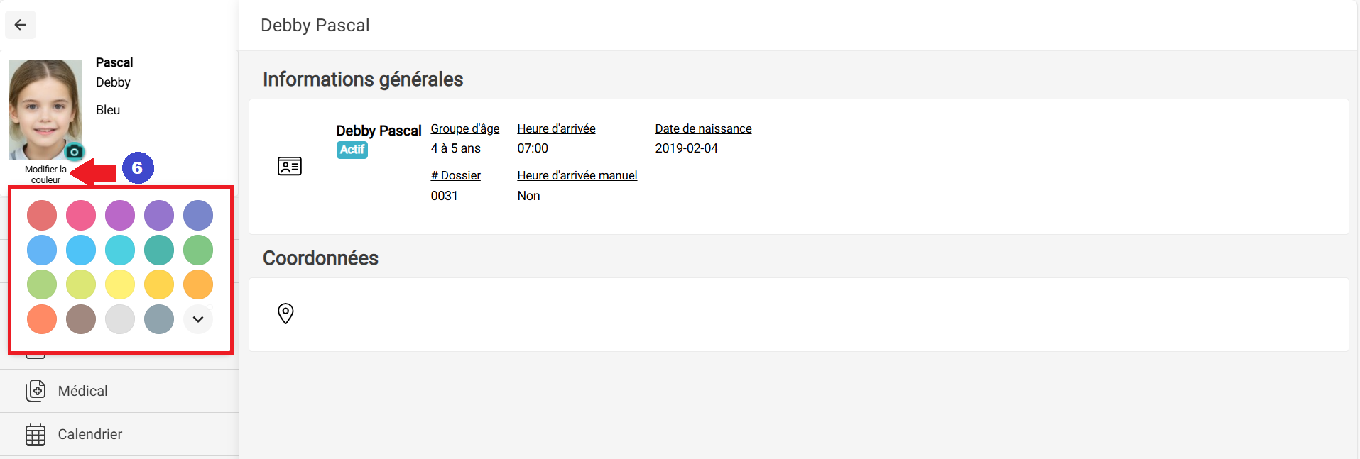Viewport: 1360px width, 459px height.
Task: Click the Groupe d'âge label
Action: (x=465, y=128)
